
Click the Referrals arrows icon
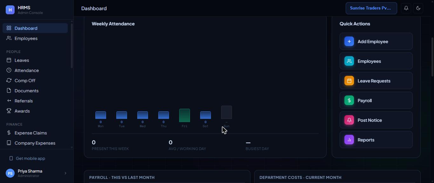pos(9,101)
